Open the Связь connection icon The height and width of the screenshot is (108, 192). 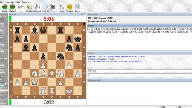click(62, 7)
